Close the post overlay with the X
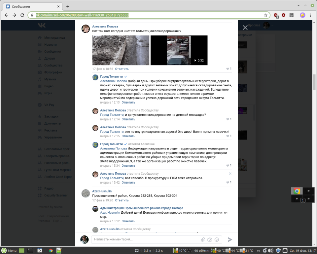 click(x=245, y=28)
